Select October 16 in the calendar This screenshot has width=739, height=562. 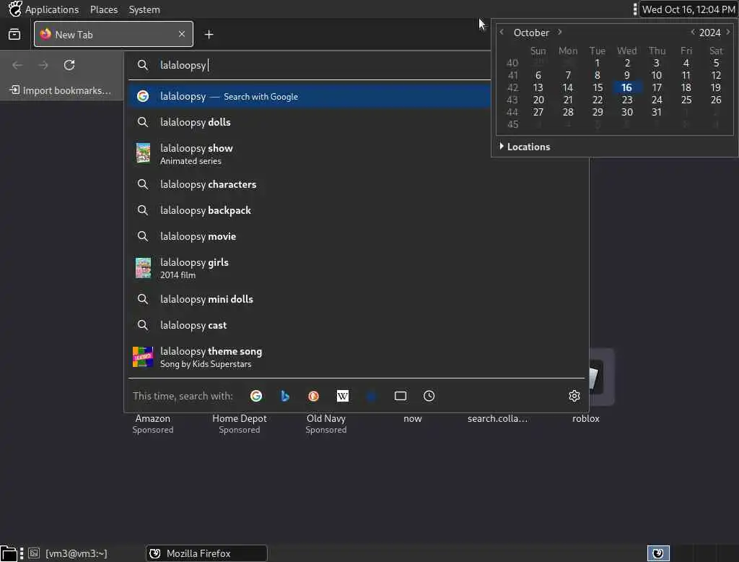627,87
